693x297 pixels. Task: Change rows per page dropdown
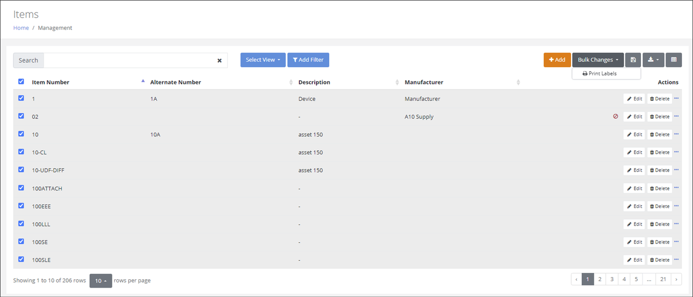[100, 281]
